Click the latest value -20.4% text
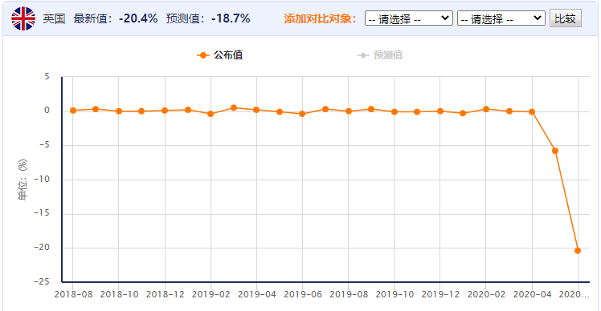601x311 pixels. (138, 18)
